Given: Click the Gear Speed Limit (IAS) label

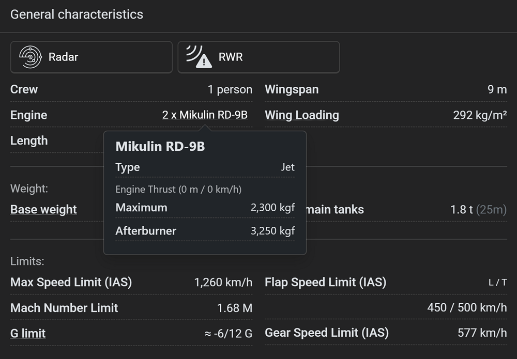Looking at the screenshot, I should (x=327, y=333).
